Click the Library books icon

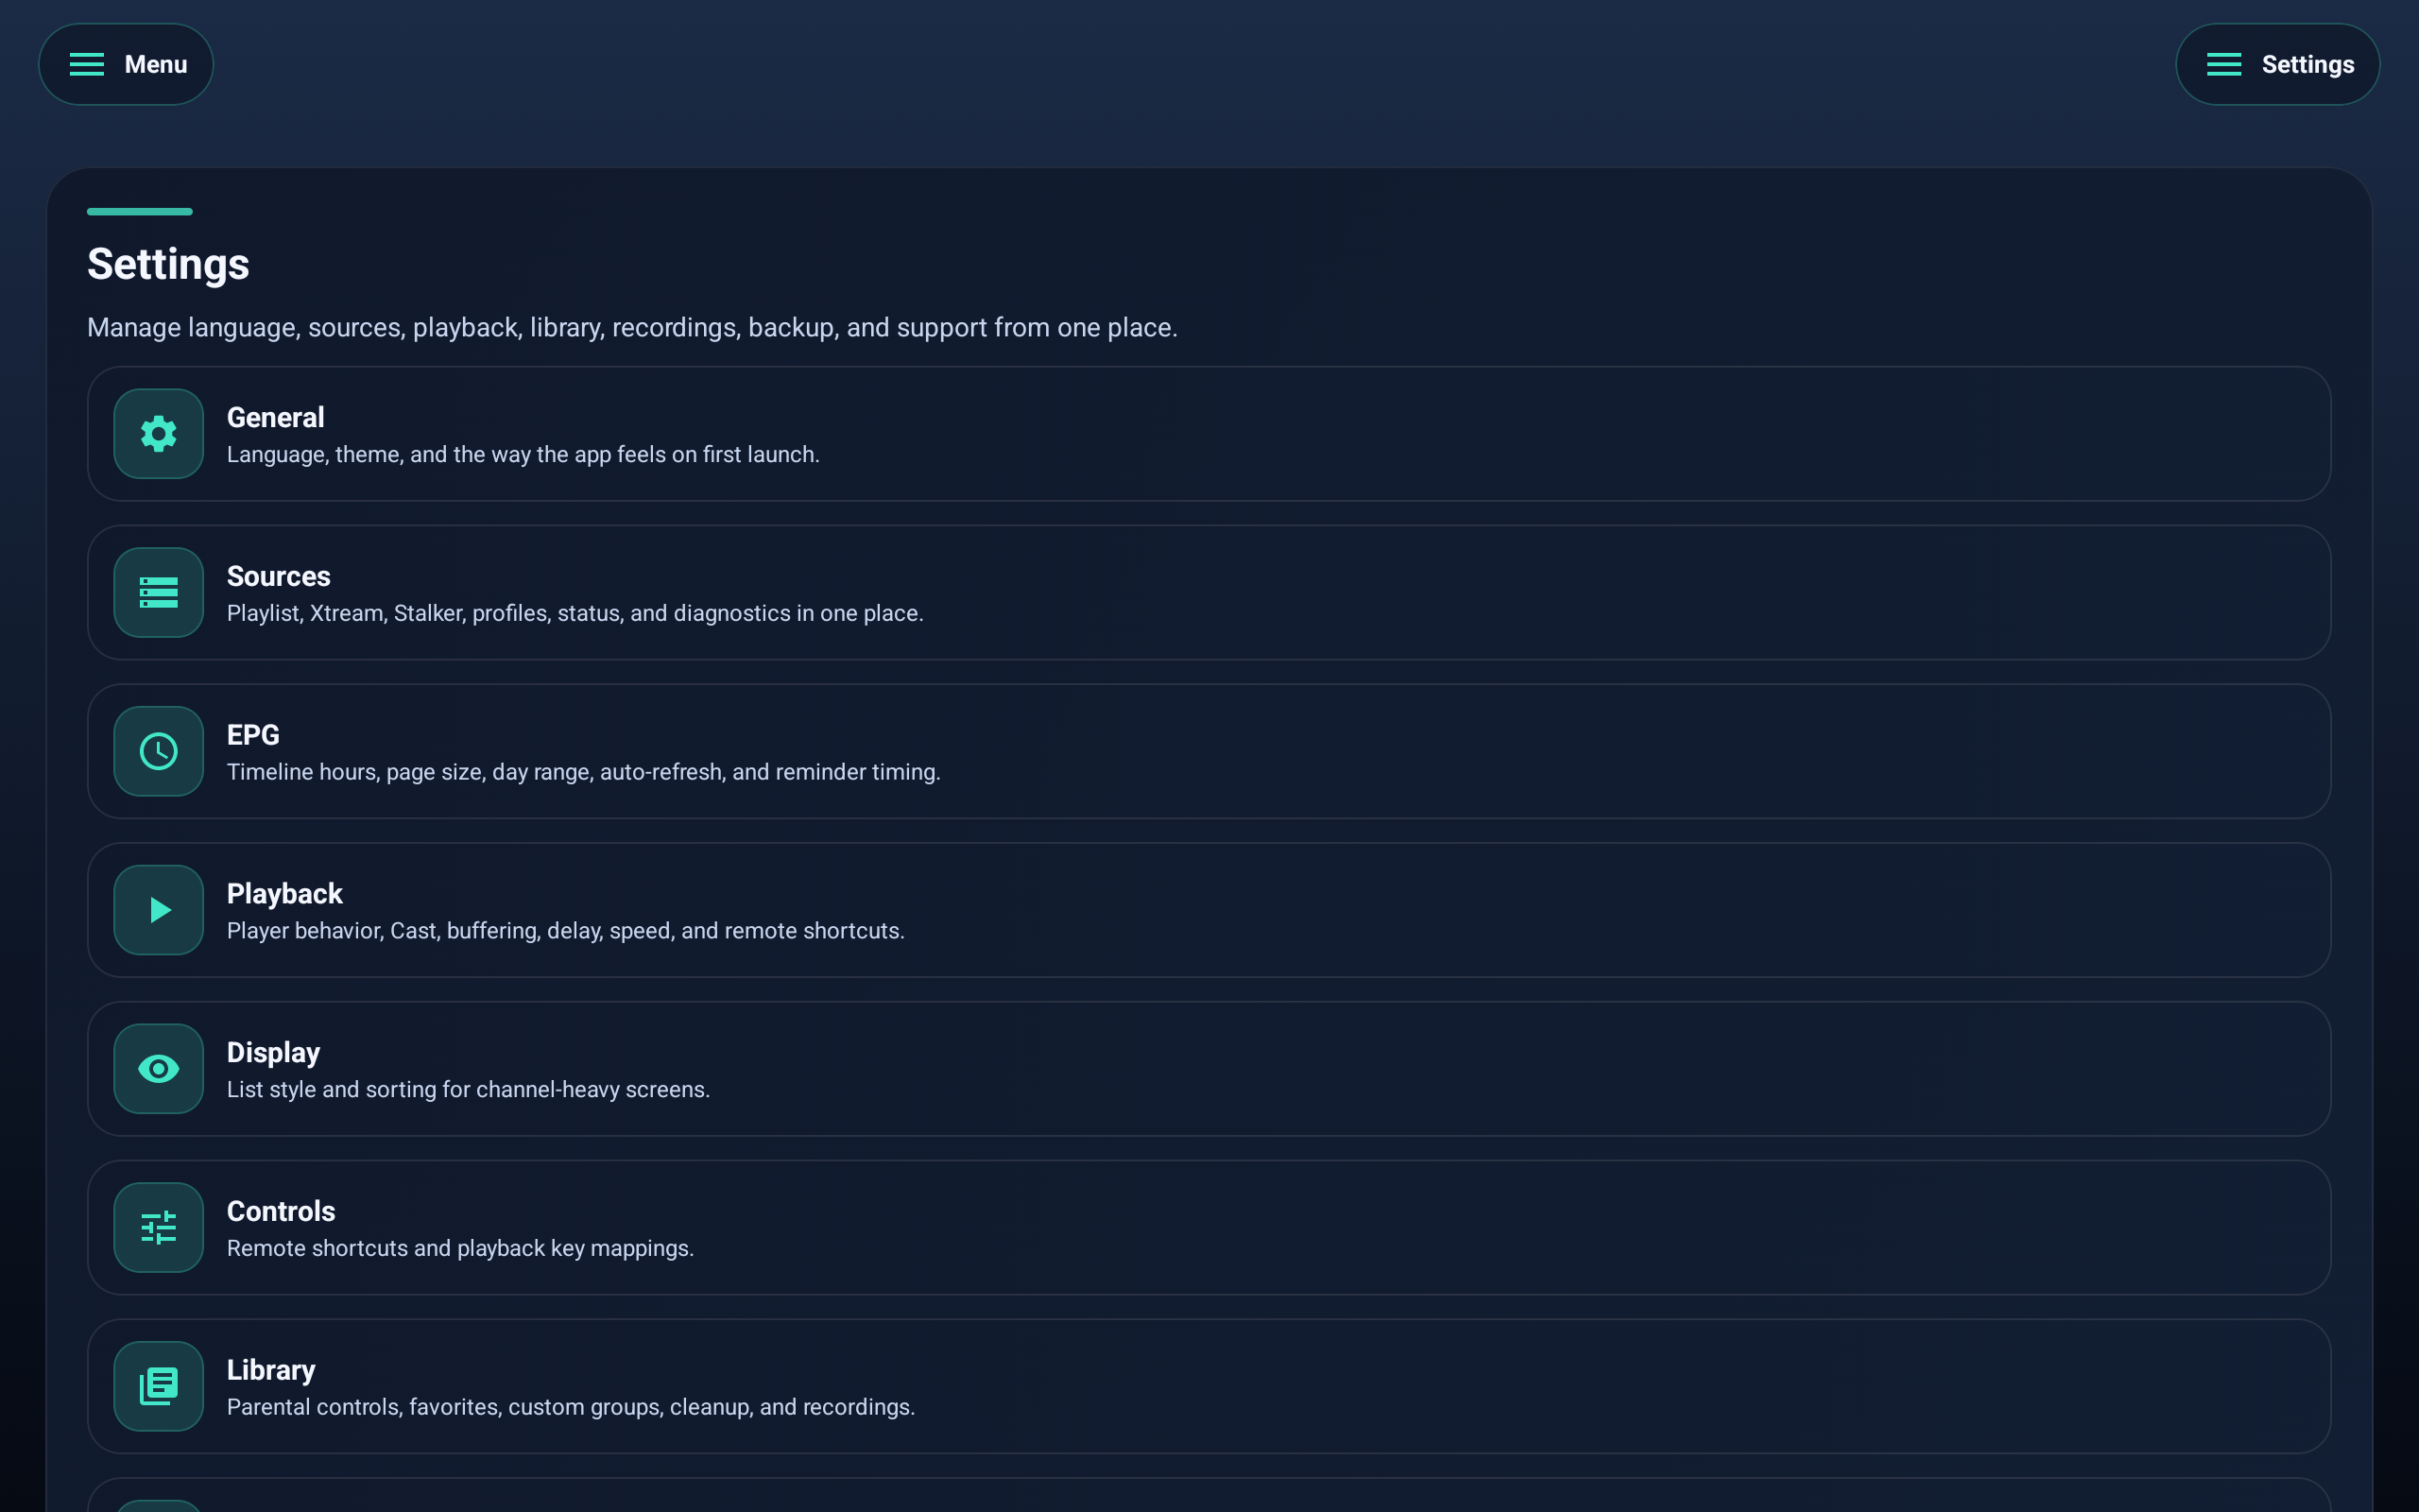click(x=159, y=1386)
